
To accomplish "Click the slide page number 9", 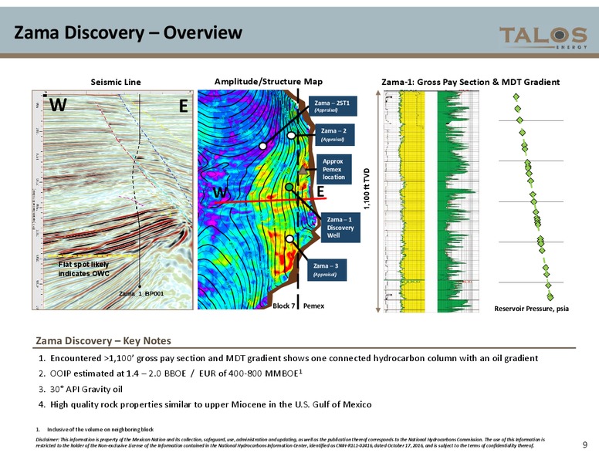I will click(x=585, y=444).
